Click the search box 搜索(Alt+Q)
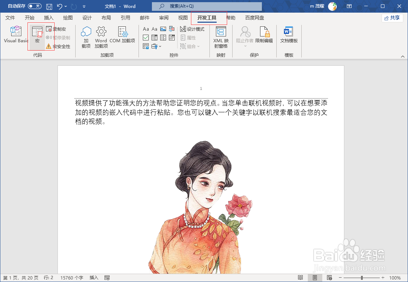The height and width of the screenshot is (282, 408). tap(207, 6)
